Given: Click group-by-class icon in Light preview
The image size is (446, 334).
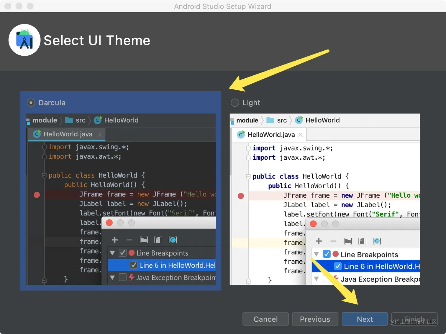Looking at the screenshot, I should tap(377, 241).
